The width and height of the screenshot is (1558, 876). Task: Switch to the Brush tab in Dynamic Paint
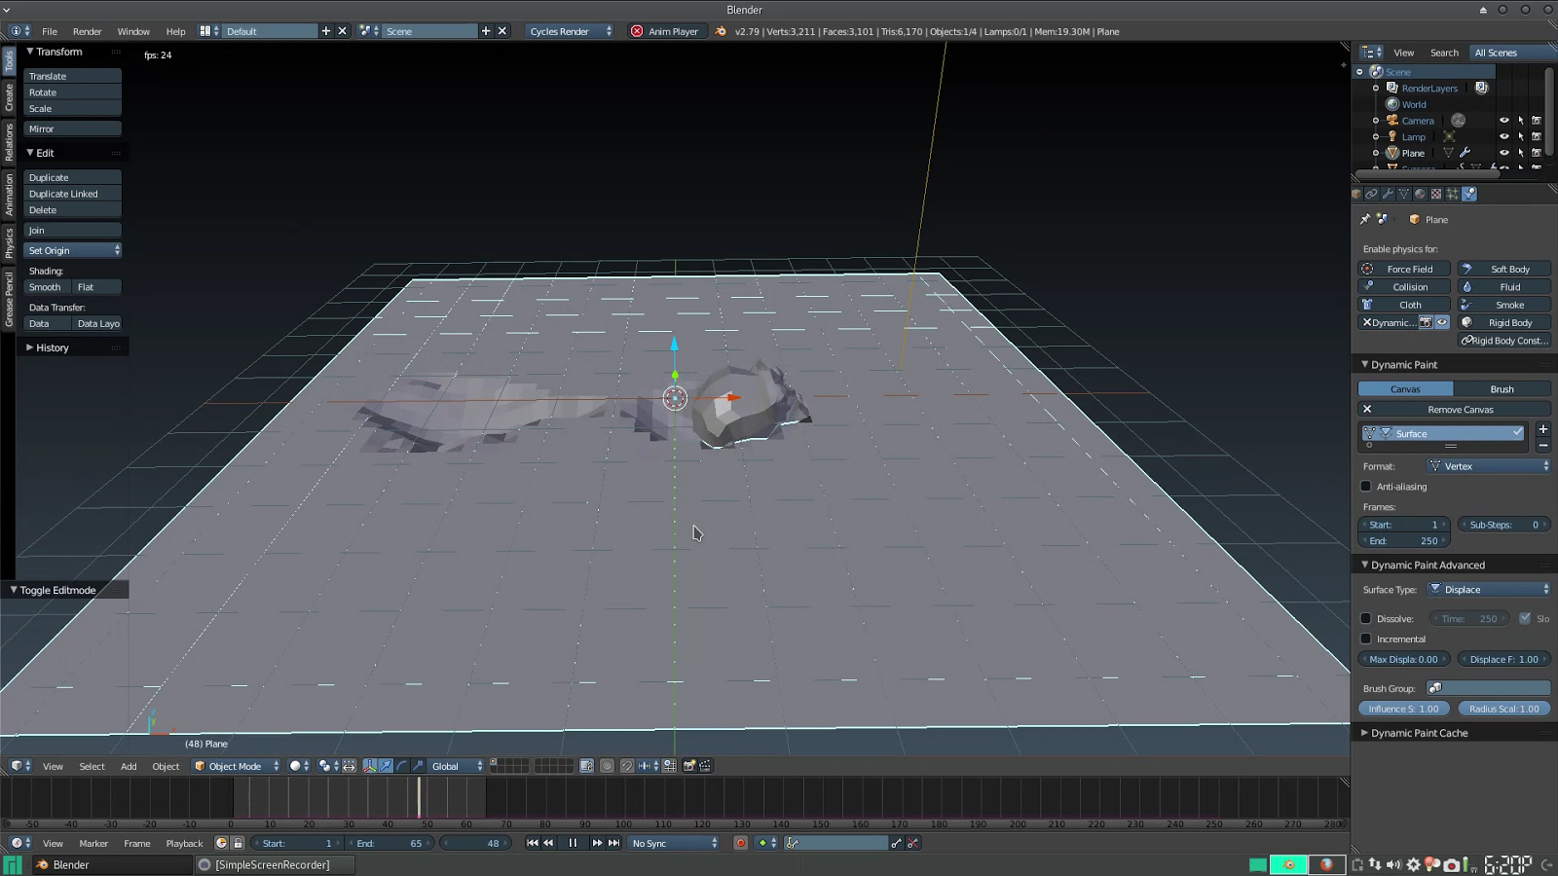pyautogui.click(x=1502, y=388)
